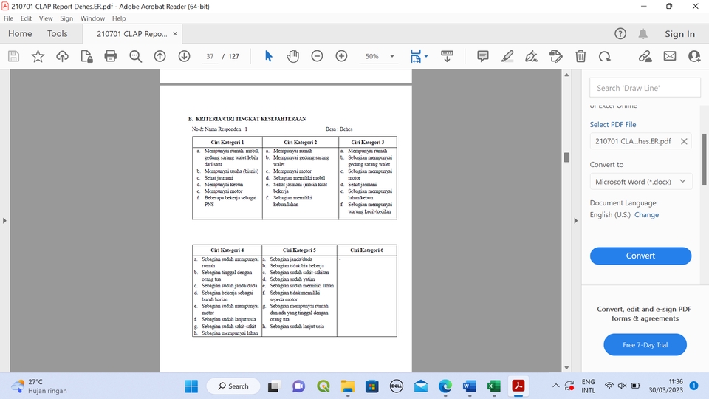Zoom in with the plus icon
This screenshot has height=399, width=709.
tap(341, 56)
